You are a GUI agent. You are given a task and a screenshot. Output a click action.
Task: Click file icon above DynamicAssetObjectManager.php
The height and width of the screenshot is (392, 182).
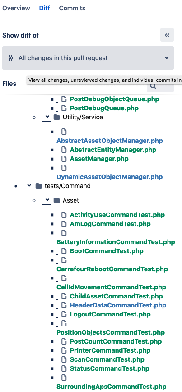point(64,168)
